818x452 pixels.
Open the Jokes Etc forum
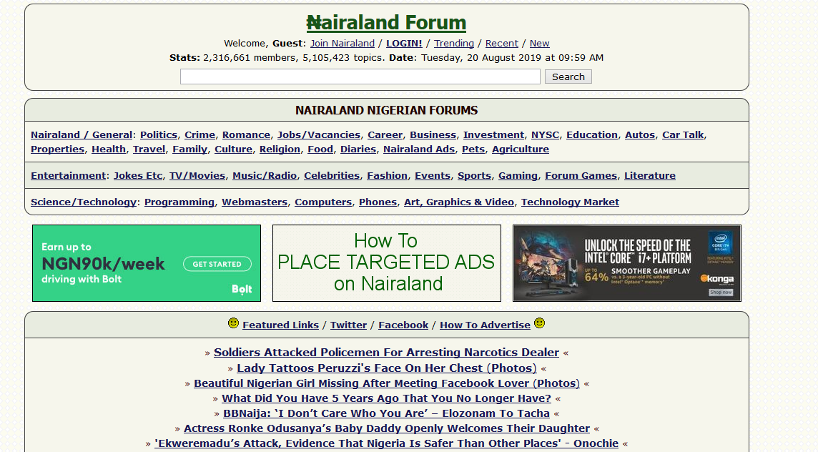pyautogui.click(x=138, y=176)
